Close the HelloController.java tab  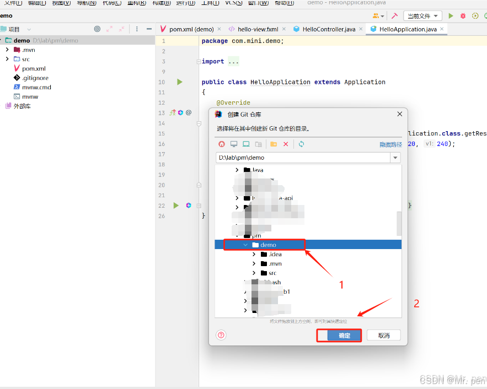click(x=361, y=29)
